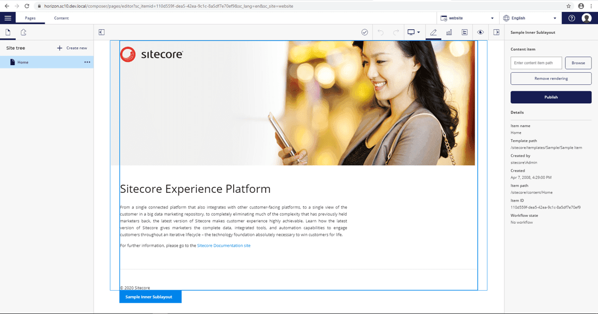Click the redo arrow icon
Image resolution: width=598 pixels, height=314 pixels.
click(396, 33)
